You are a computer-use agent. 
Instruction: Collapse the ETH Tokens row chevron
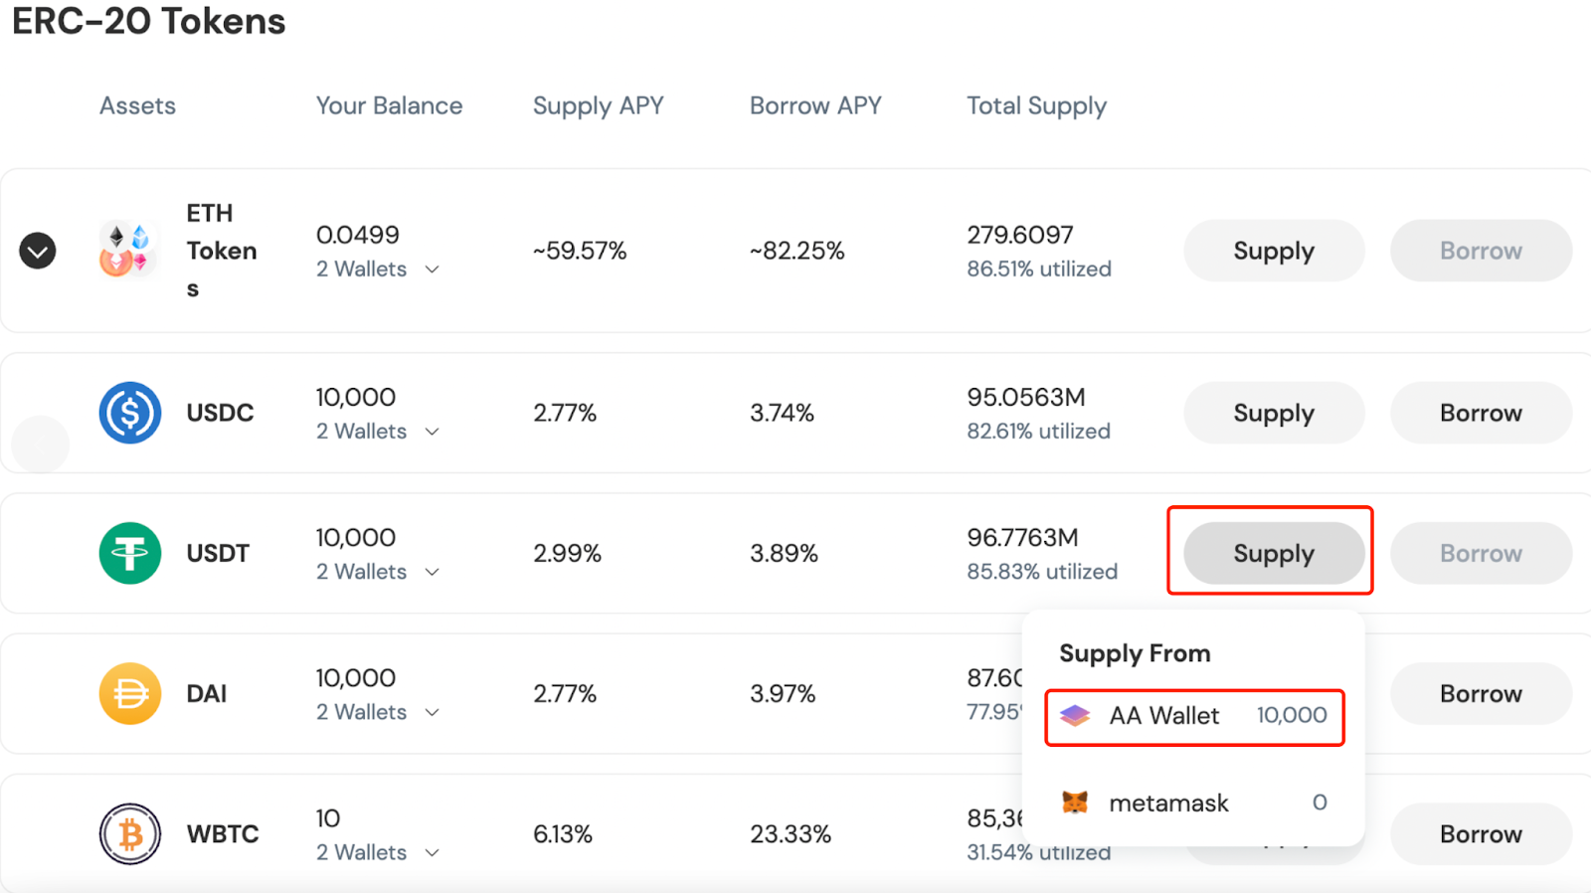[x=38, y=251]
